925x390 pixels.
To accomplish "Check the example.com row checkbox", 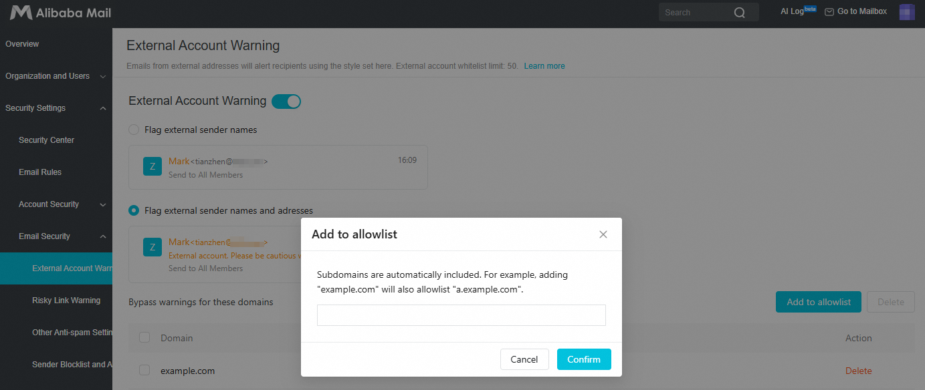I will pyautogui.click(x=144, y=370).
